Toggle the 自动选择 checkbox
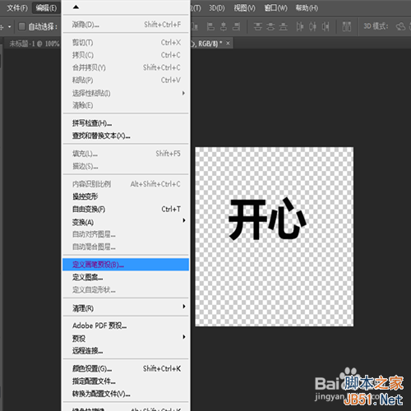Screen dimensions: 411x411 pyautogui.click(x=21, y=26)
